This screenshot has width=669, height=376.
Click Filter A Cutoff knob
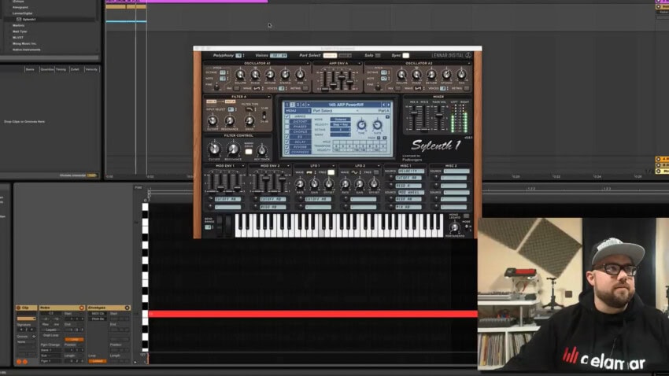tap(213, 120)
